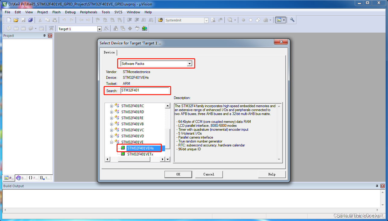Click the Options for Target wand icon
Image resolution: width=388 pixels, height=221 pixels.
point(106,28)
